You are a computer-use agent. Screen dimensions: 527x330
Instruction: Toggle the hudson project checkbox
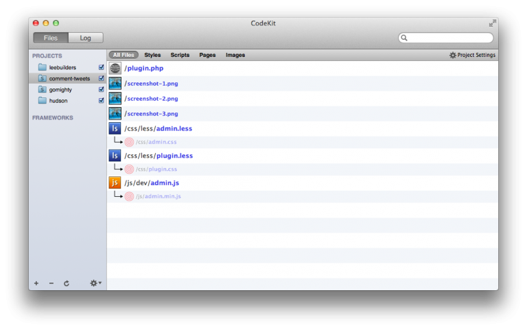coord(101,100)
